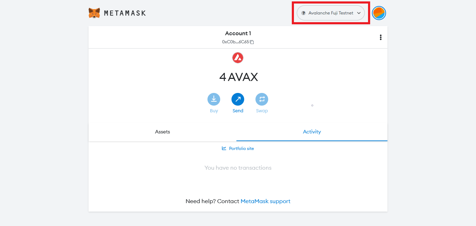
Task: Click the Account 1 name
Action: pyautogui.click(x=238, y=33)
